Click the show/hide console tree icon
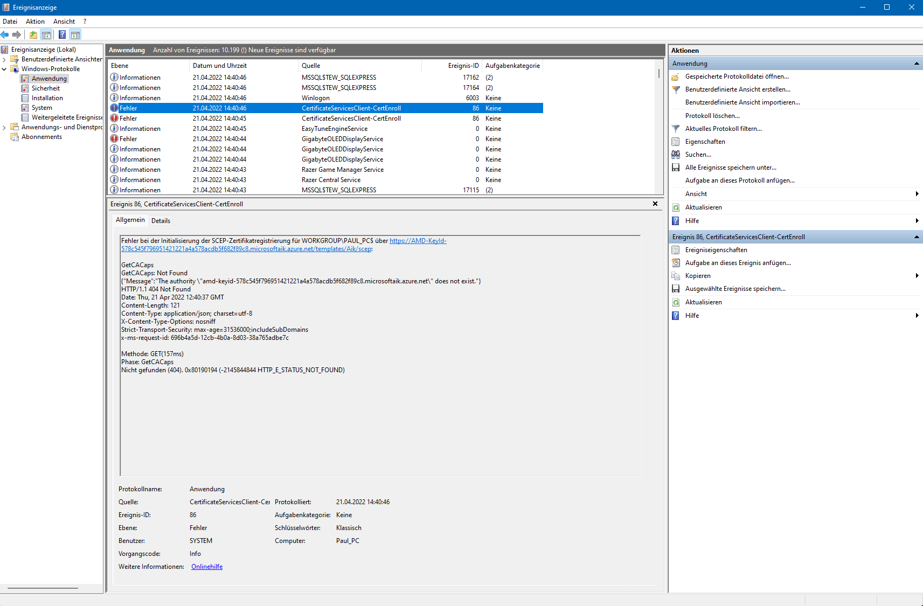923x606 pixels. 46,35
